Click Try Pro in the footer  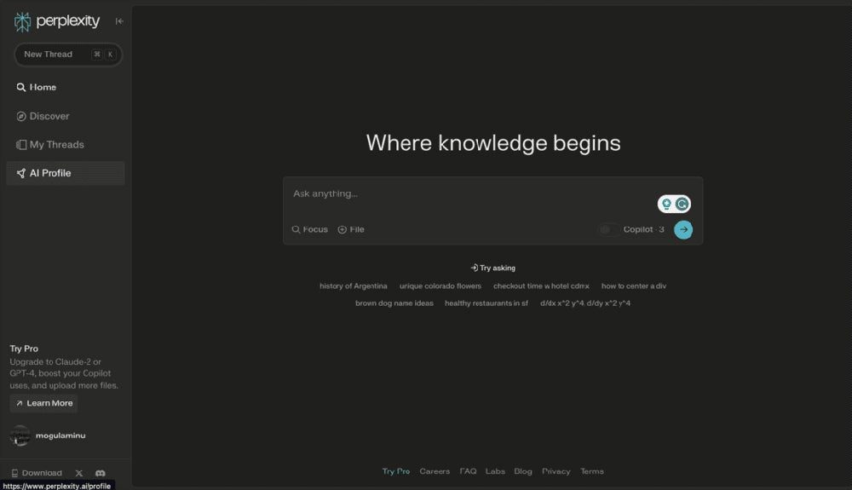coord(396,471)
